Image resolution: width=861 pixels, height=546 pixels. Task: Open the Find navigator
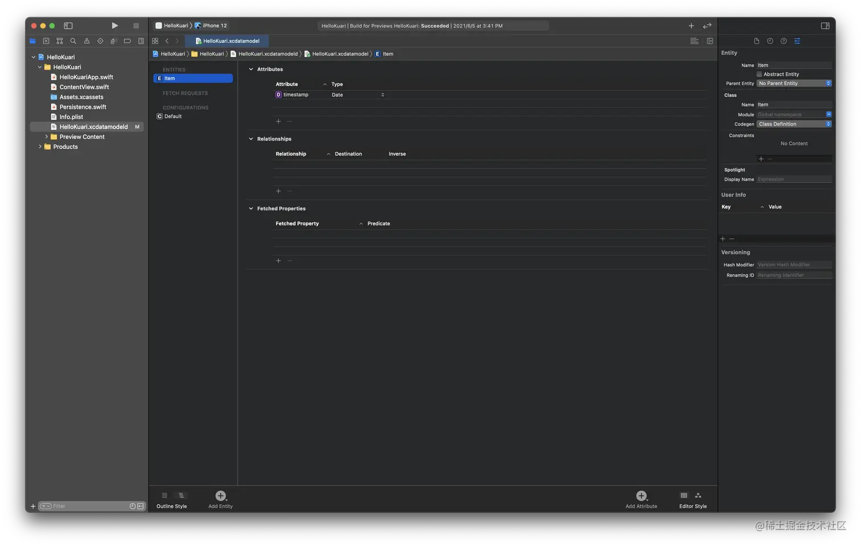pos(73,41)
